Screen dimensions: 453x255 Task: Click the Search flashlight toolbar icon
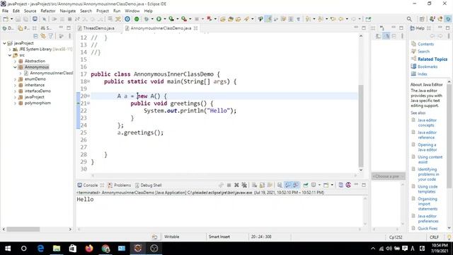(x=246, y=19)
